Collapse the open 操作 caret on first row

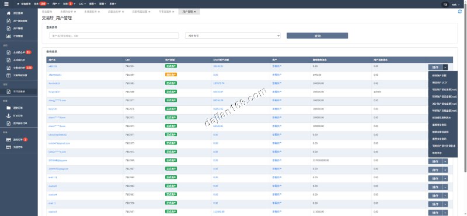pyautogui.click(x=445, y=67)
